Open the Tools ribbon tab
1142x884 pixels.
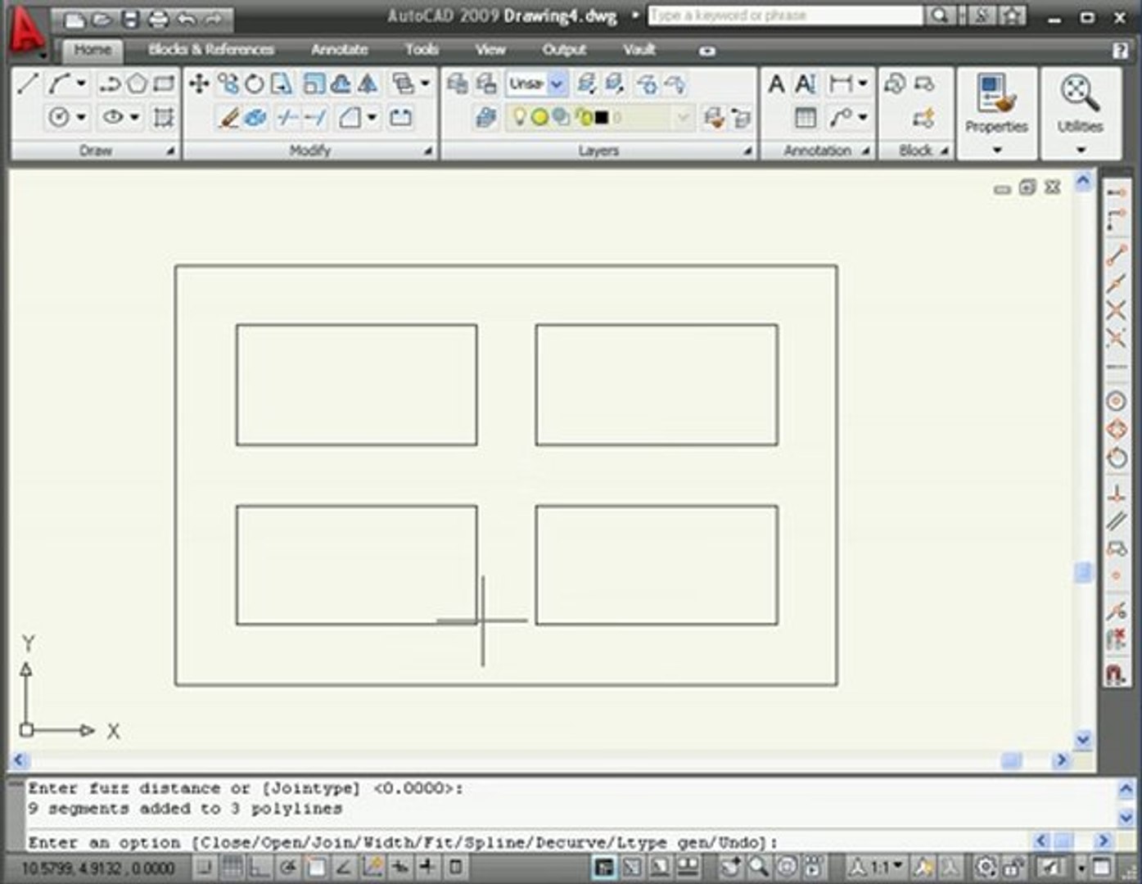tap(422, 50)
